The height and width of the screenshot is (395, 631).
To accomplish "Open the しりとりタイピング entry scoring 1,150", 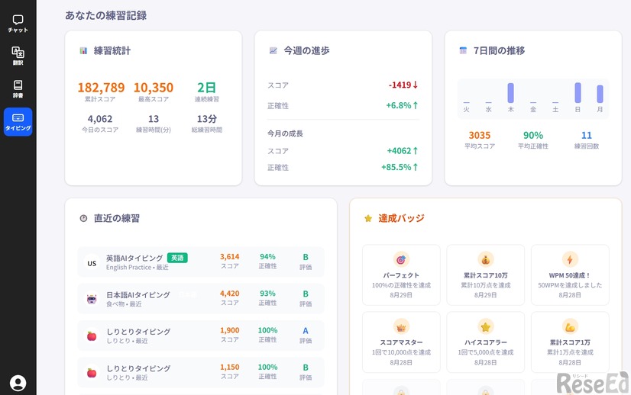I will coord(201,372).
